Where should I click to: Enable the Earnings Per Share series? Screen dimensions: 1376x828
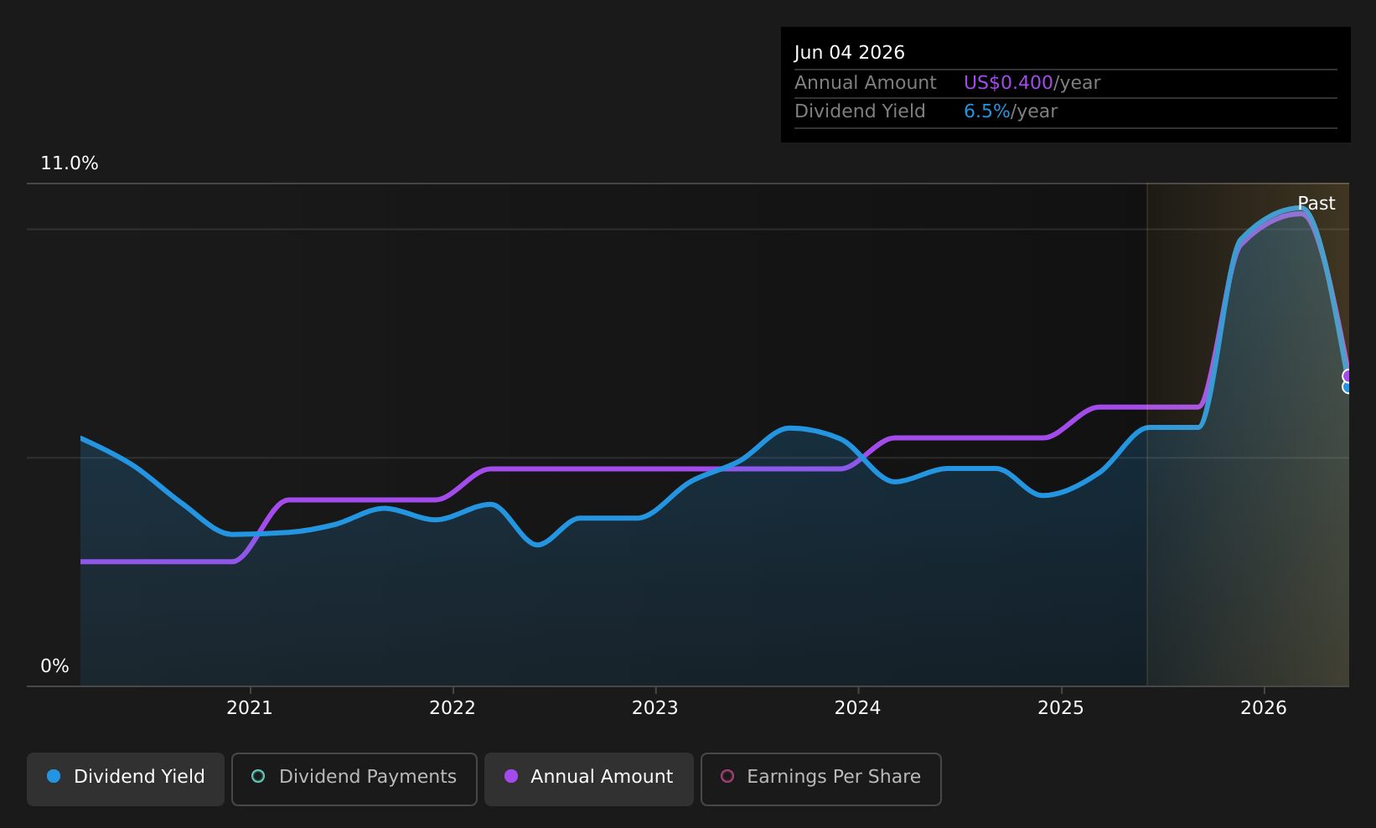point(821,779)
